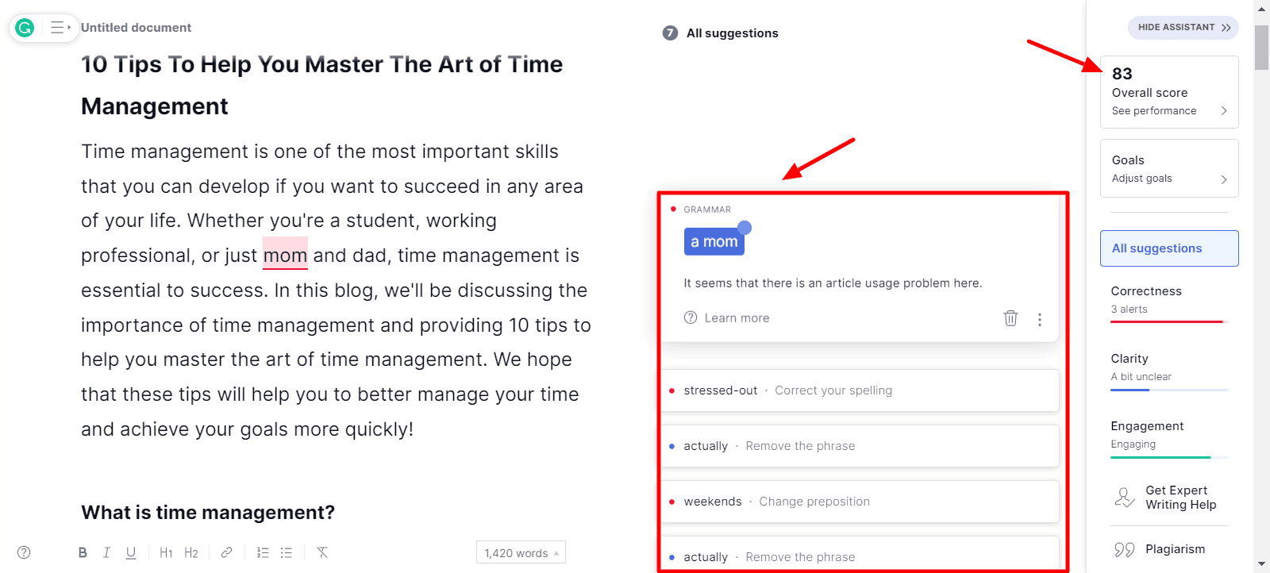Open more options on the grammar card
This screenshot has width=1270, height=573.
pyautogui.click(x=1040, y=319)
